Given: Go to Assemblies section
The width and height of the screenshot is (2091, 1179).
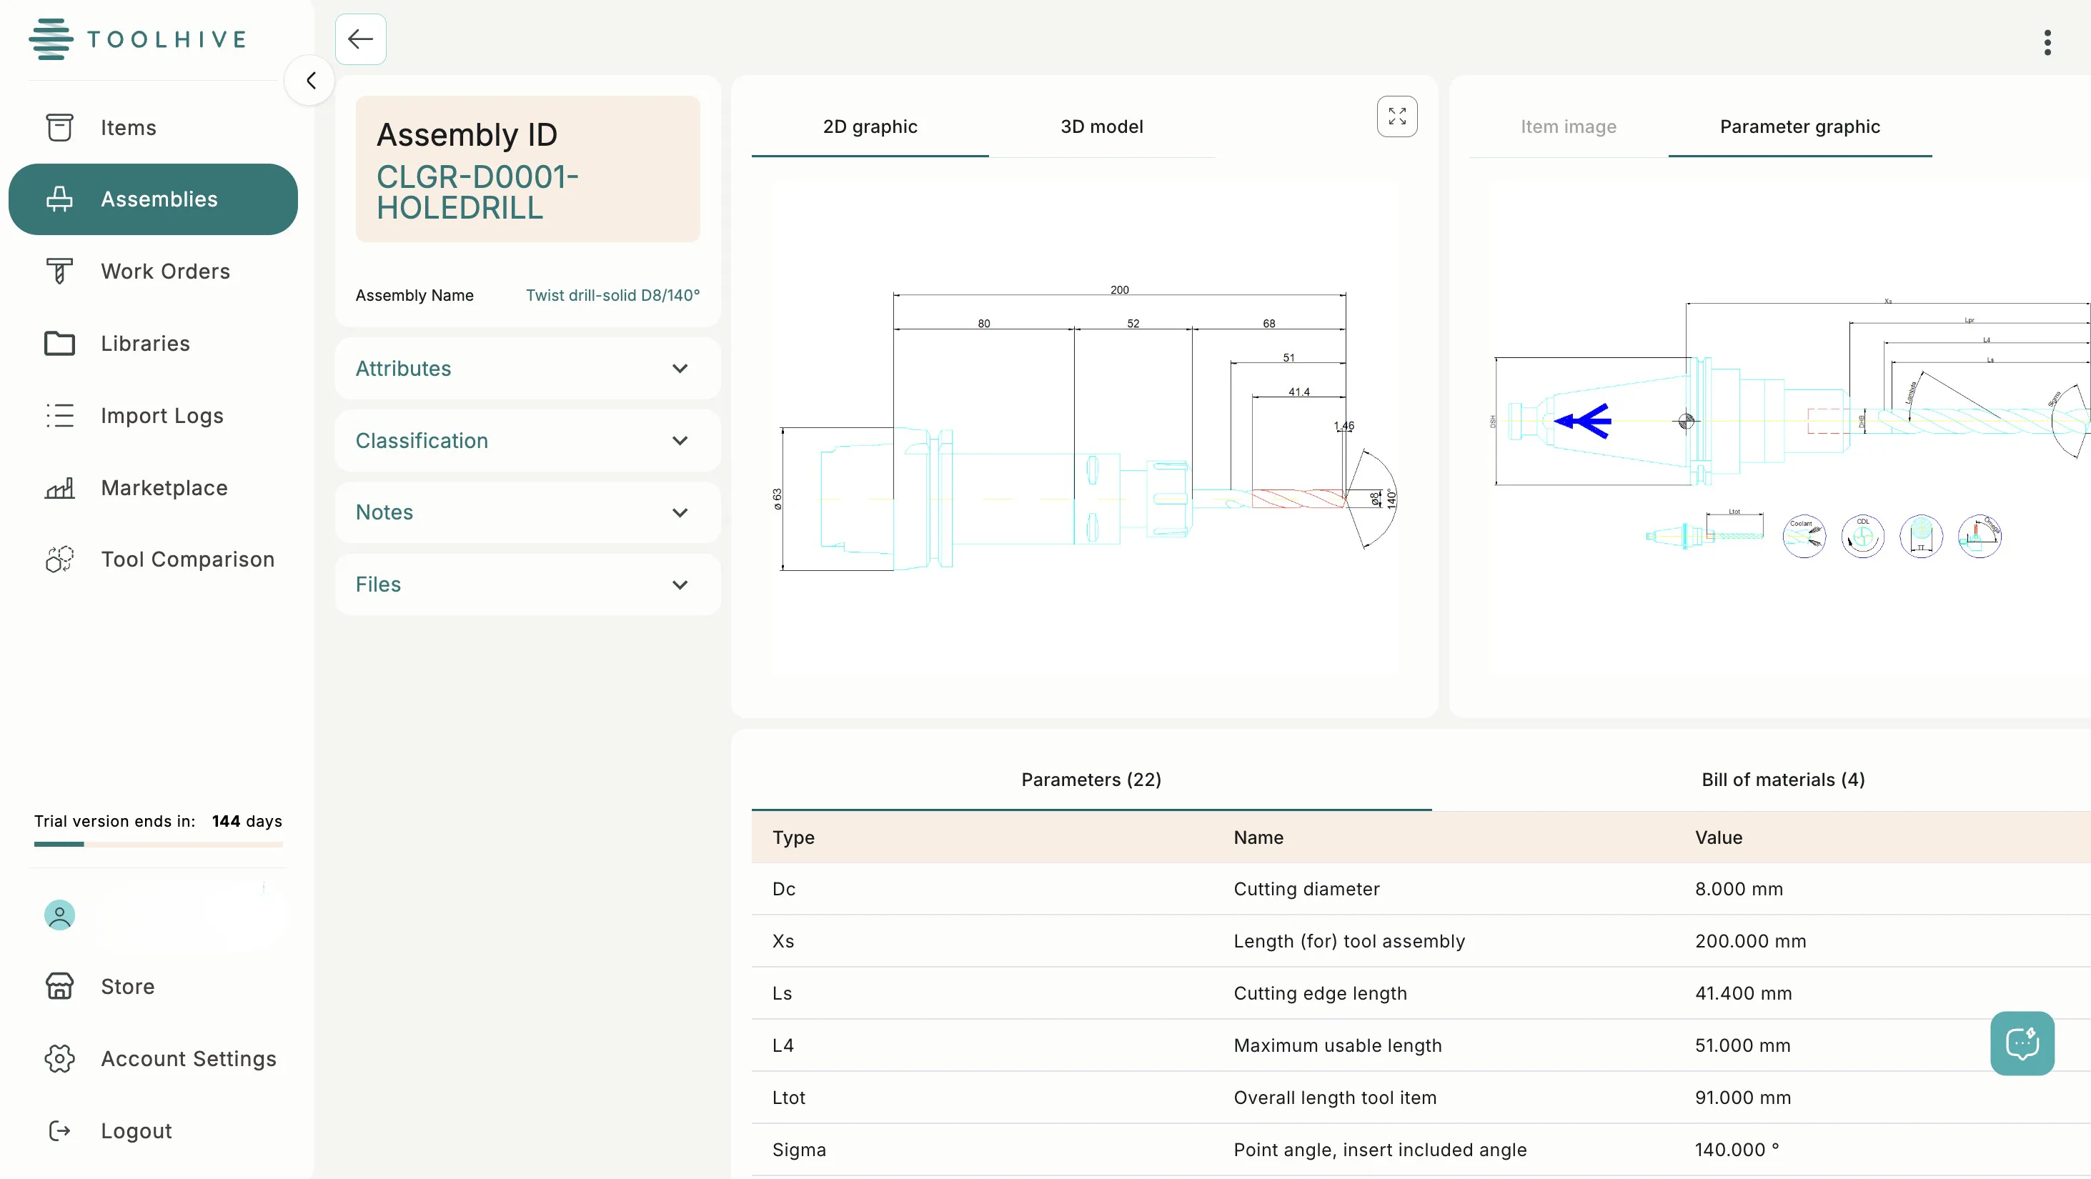Looking at the screenshot, I should pos(153,199).
